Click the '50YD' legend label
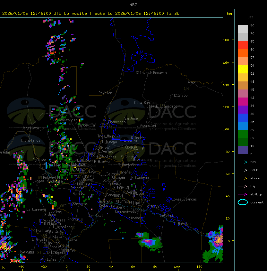The width and height of the screenshot is (267, 271). tap(254, 162)
